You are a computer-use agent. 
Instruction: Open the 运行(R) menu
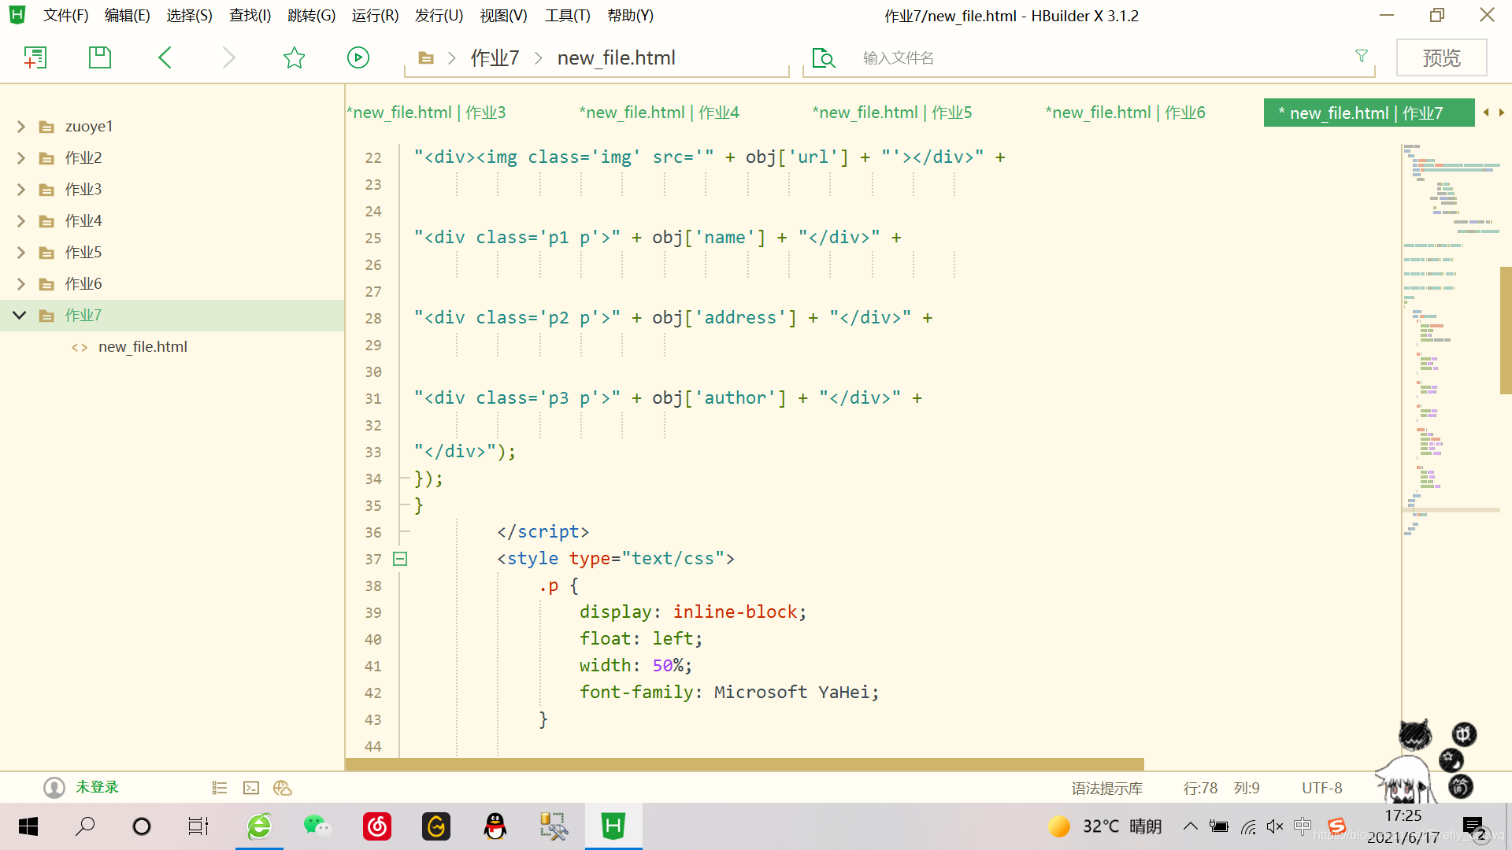(375, 16)
